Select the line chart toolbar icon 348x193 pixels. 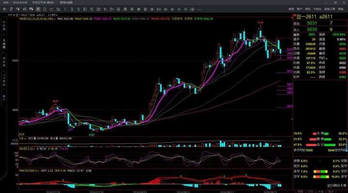(x=51, y=9)
